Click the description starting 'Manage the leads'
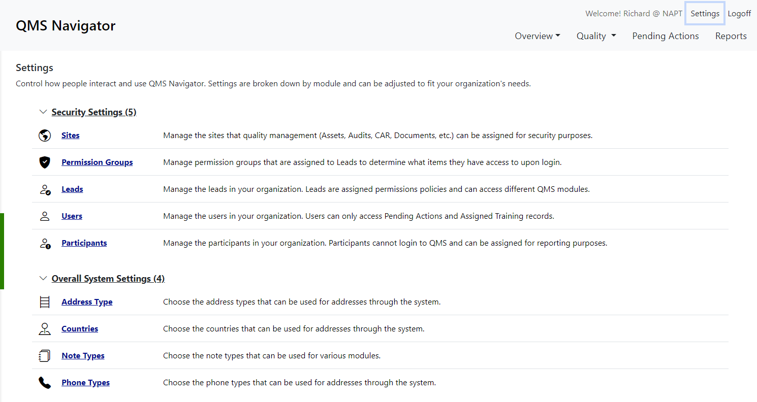Image resolution: width=757 pixels, height=402 pixels. coord(376,189)
